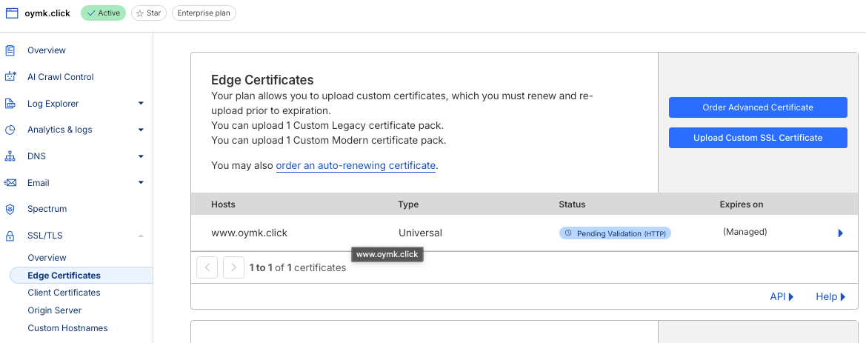
Task: Open Client Certificates in SSL/TLS menu
Action: pos(64,293)
